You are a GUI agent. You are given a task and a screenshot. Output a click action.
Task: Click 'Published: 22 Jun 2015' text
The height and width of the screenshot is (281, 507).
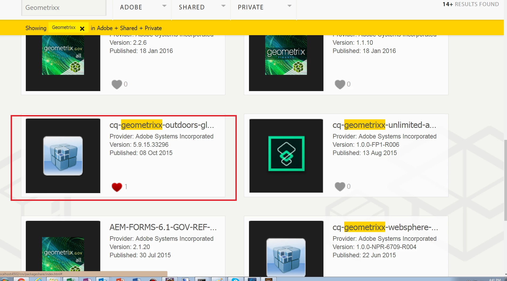pos(364,255)
